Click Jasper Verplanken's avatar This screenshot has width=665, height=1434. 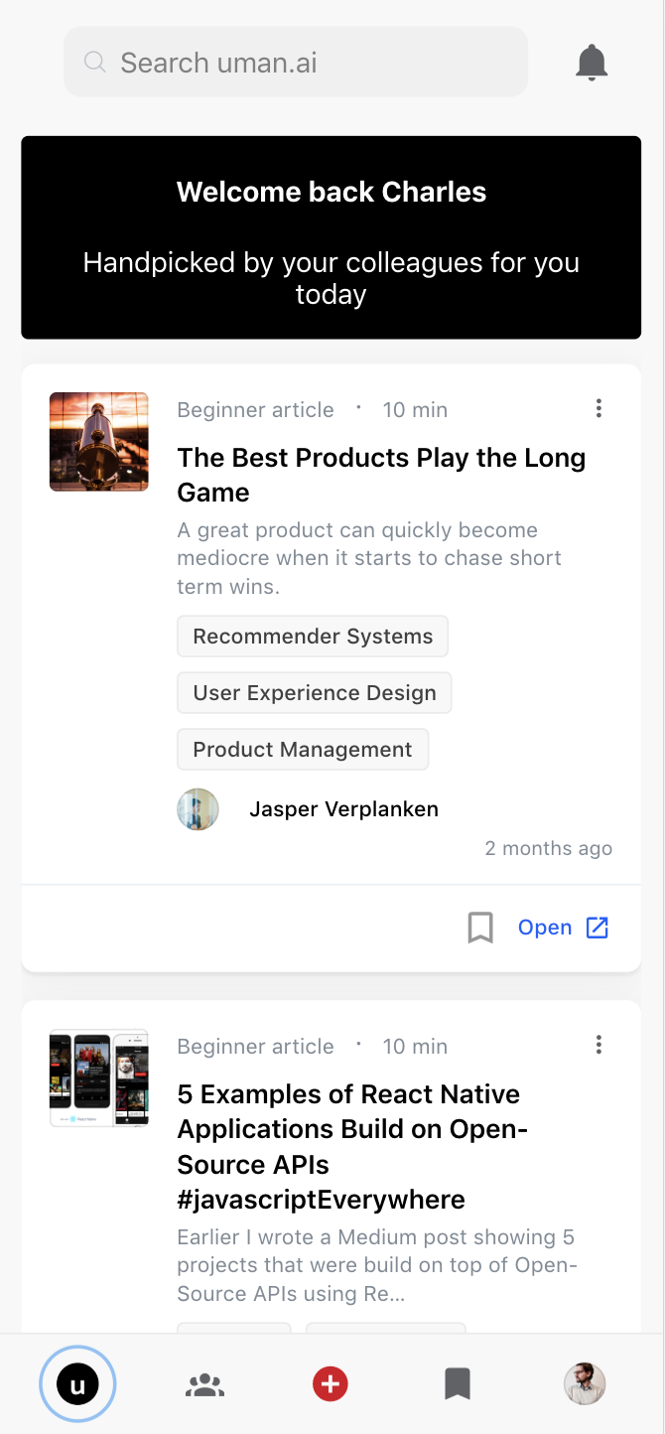pyautogui.click(x=199, y=809)
